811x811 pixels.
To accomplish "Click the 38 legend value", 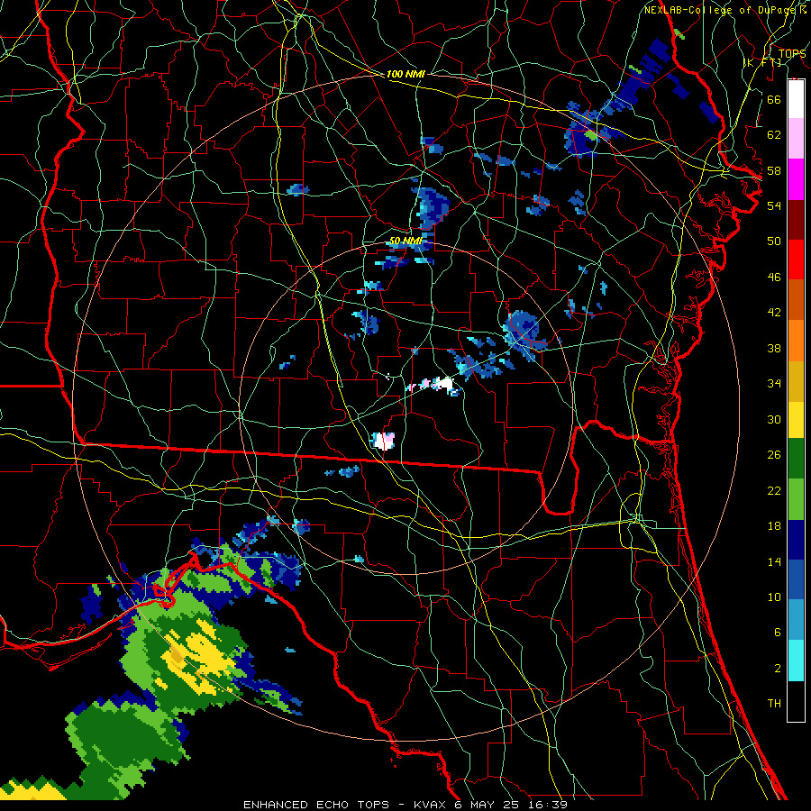I will (x=774, y=348).
